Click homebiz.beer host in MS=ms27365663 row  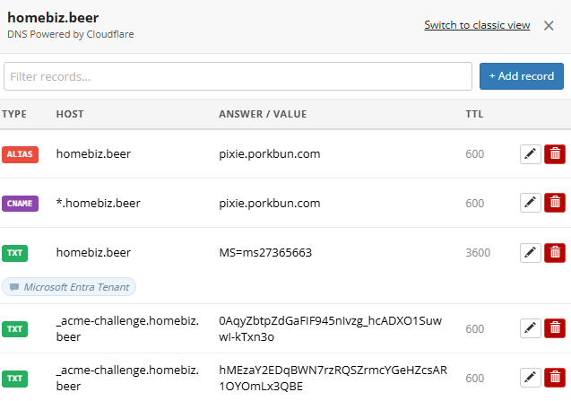[x=93, y=253]
